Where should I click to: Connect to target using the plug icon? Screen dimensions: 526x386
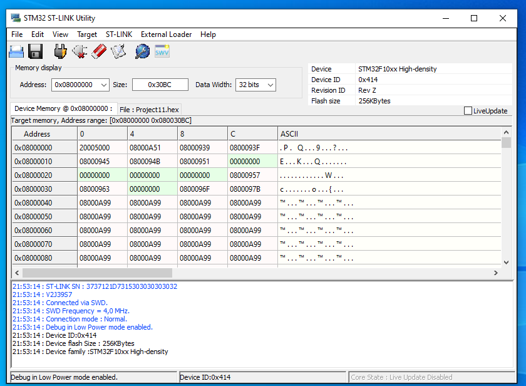[x=60, y=51]
